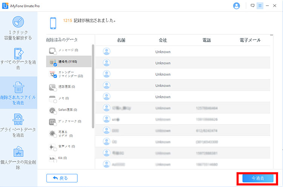Click the photos flower icon
The height and width of the screenshot is (187, 283).
point(52,134)
